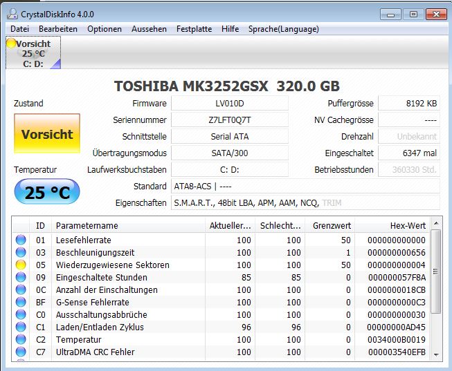452x371 pixels.
Task: Select the Anzahl der Einschaltungen row name
Action: pyautogui.click(x=107, y=289)
